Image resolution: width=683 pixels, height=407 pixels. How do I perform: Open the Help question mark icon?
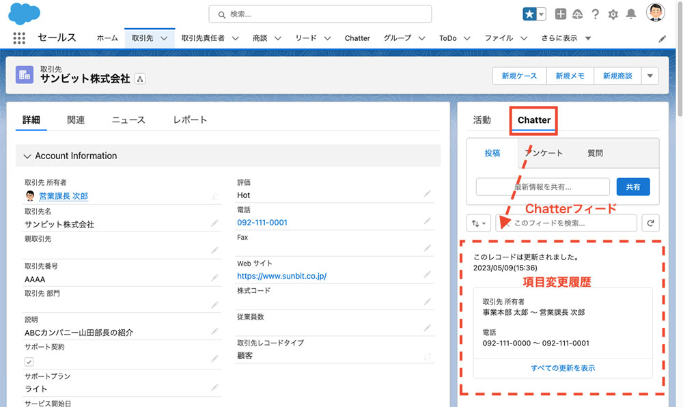(x=596, y=14)
